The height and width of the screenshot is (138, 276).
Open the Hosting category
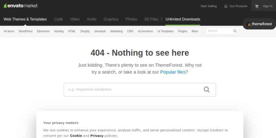click(x=59, y=31)
